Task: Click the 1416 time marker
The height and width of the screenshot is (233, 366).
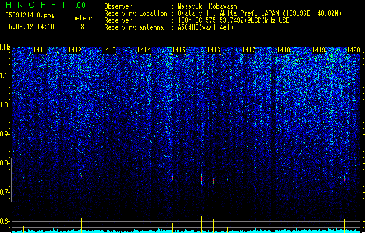Action: (214, 50)
